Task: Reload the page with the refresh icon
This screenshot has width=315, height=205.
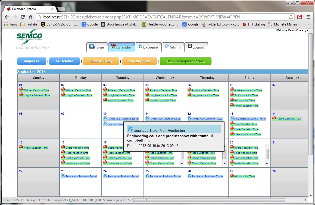Action: pyautogui.click(x=23, y=17)
